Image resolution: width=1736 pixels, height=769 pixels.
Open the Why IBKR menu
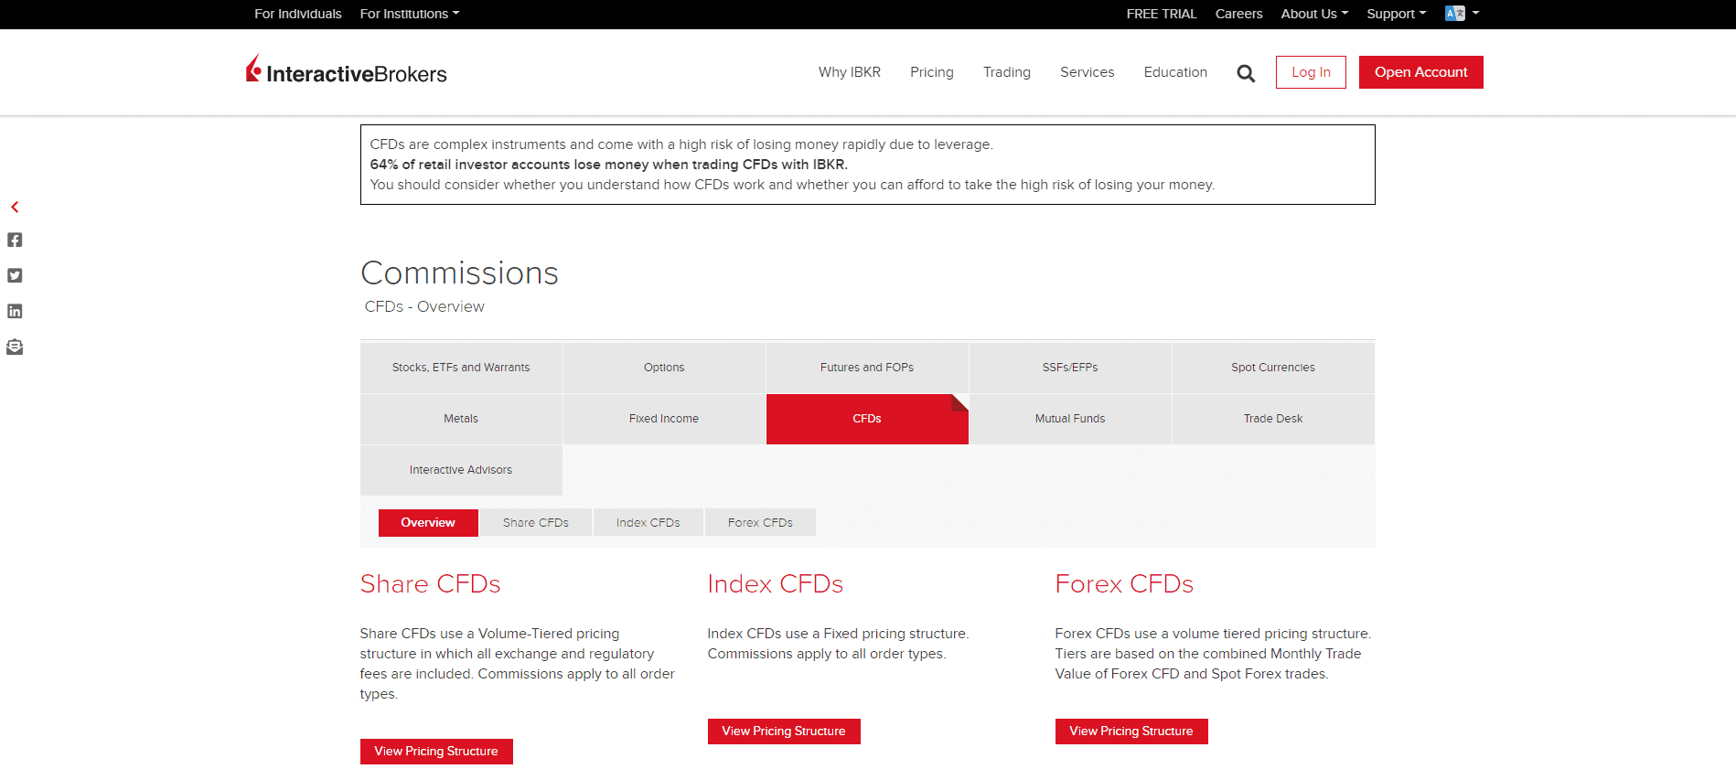(850, 72)
